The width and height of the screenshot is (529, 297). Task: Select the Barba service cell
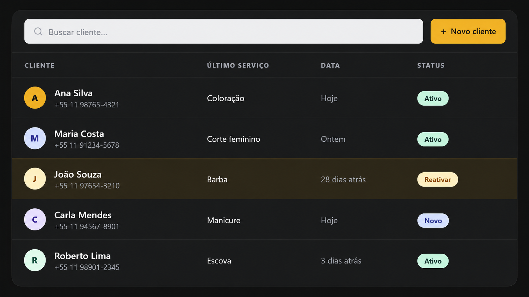pyautogui.click(x=217, y=180)
